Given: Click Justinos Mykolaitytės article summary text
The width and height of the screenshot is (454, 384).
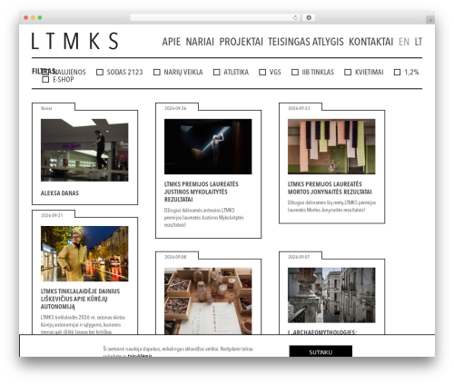Looking at the screenshot, I should (203, 218).
